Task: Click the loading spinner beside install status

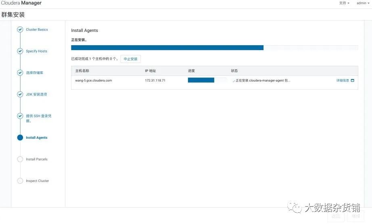Action: click(x=234, y=81)
